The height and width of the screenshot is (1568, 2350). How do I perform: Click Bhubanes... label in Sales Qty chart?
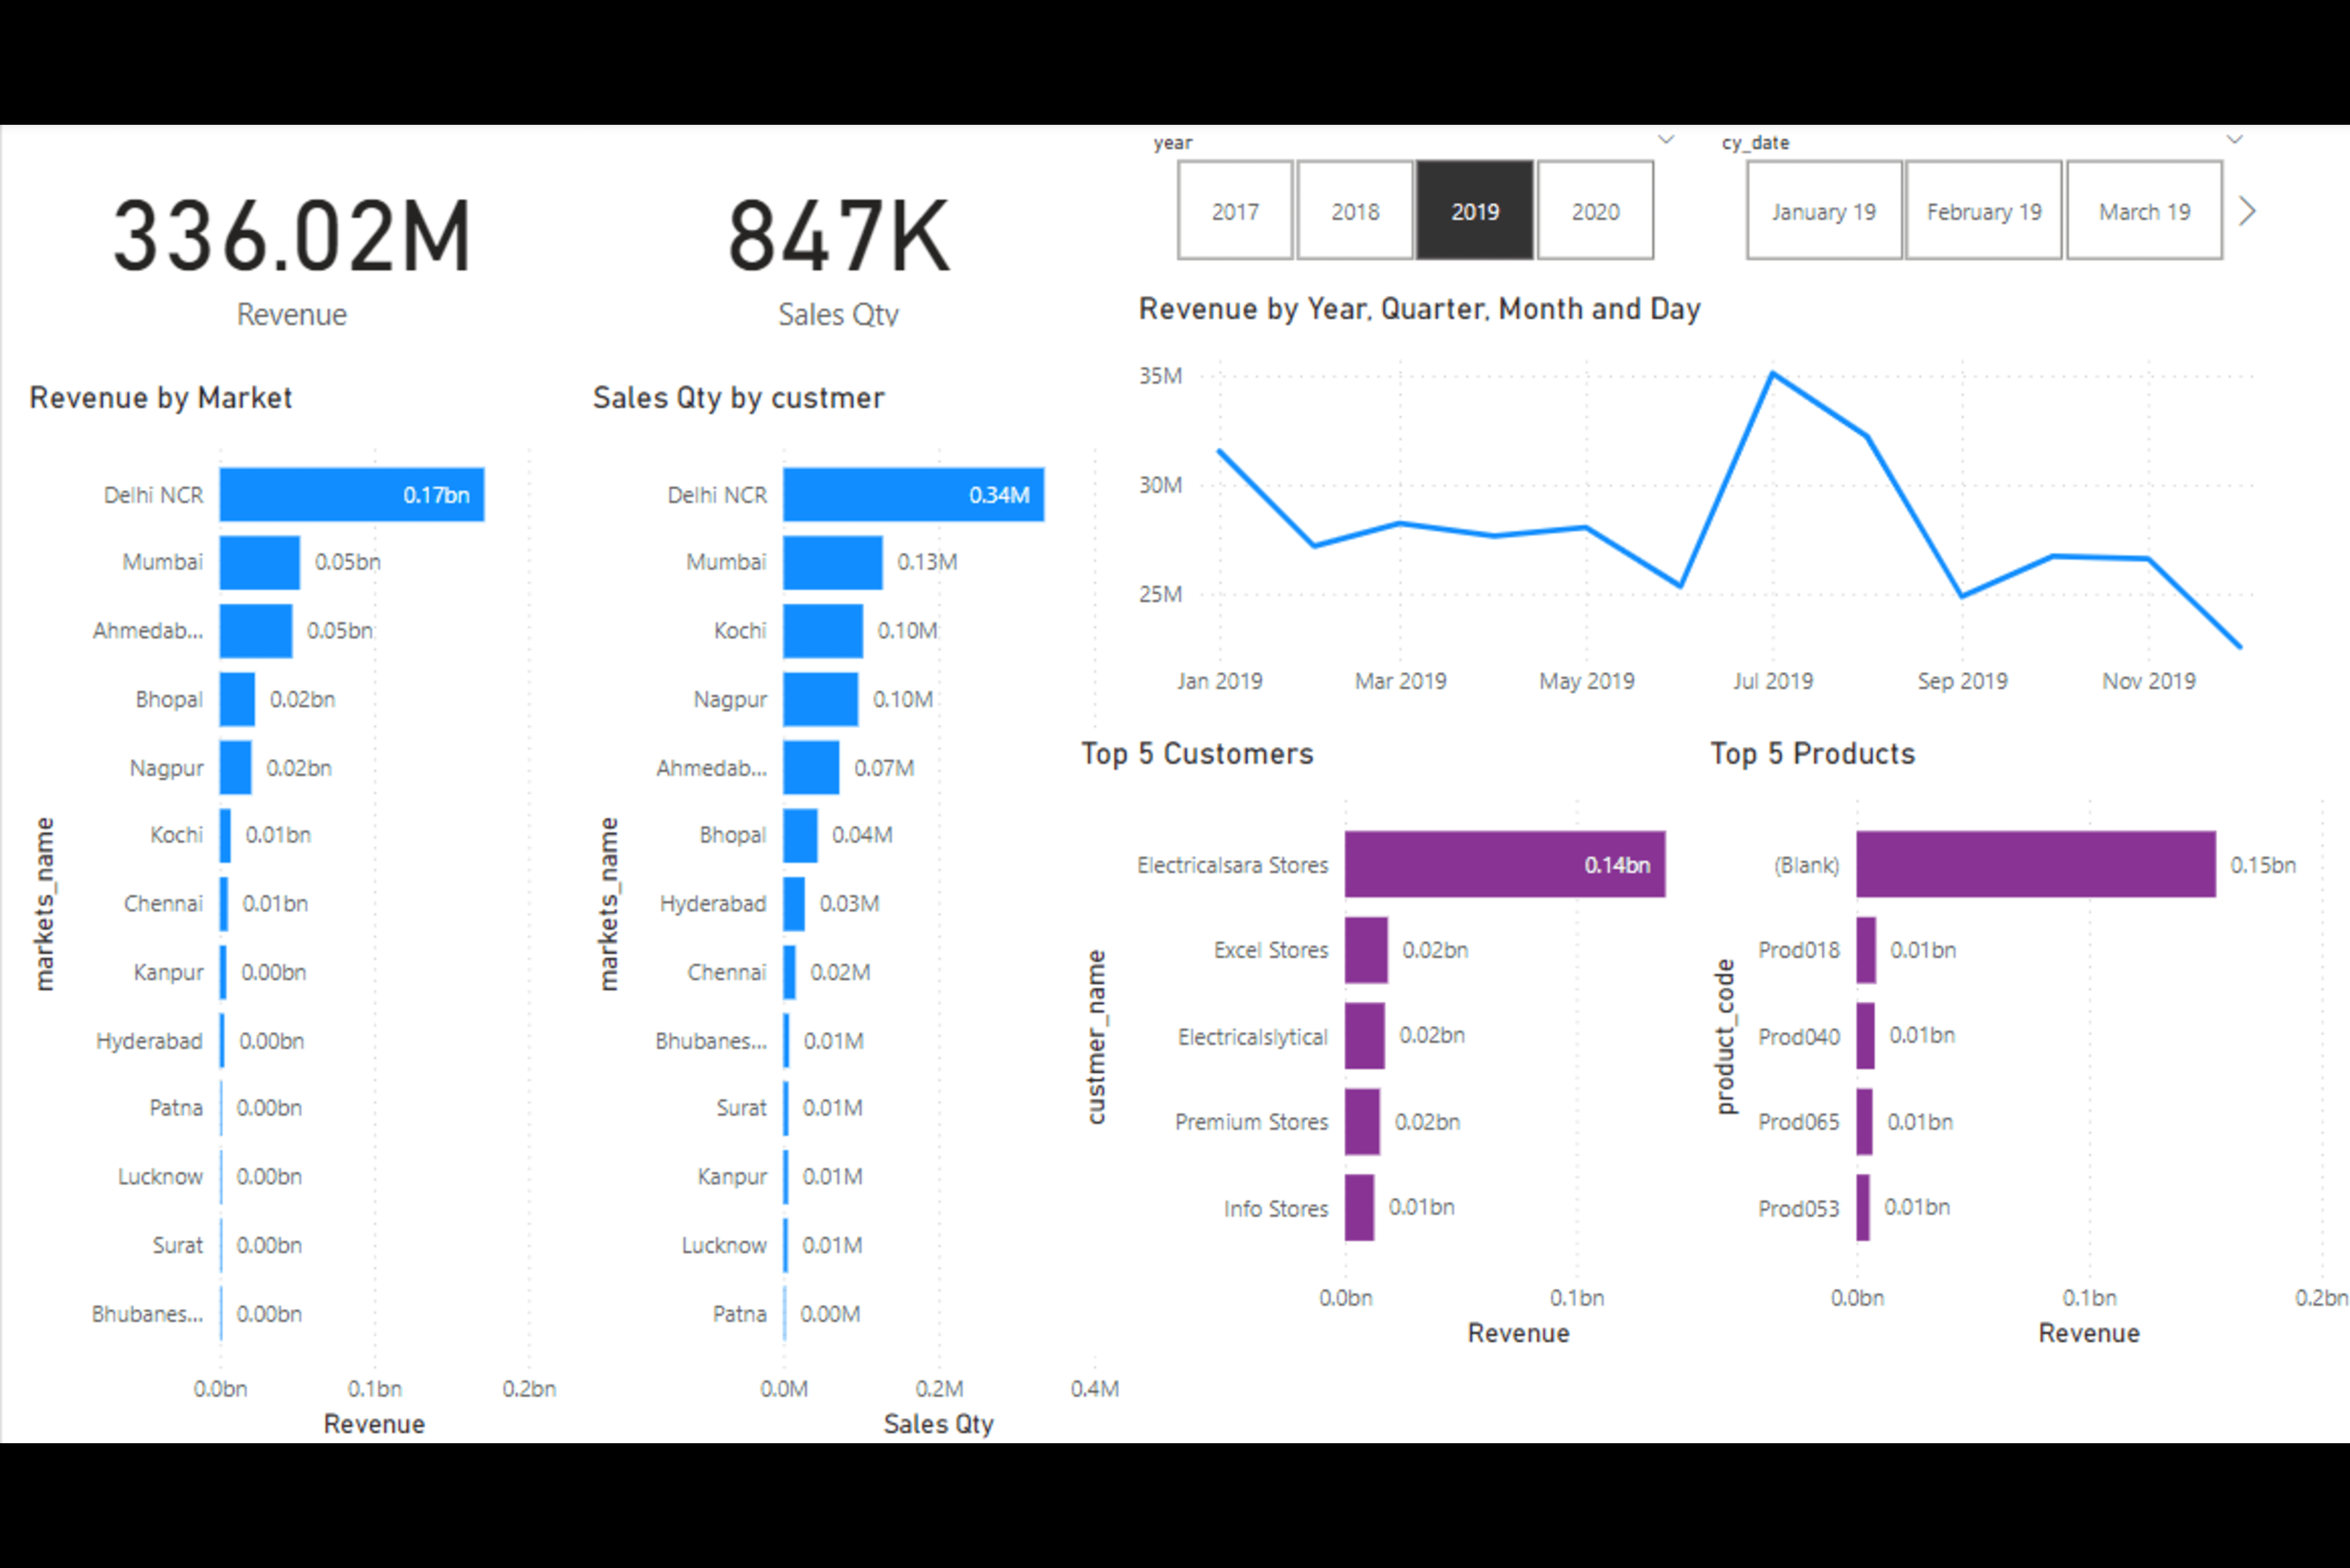click(x=711, y=1041)
